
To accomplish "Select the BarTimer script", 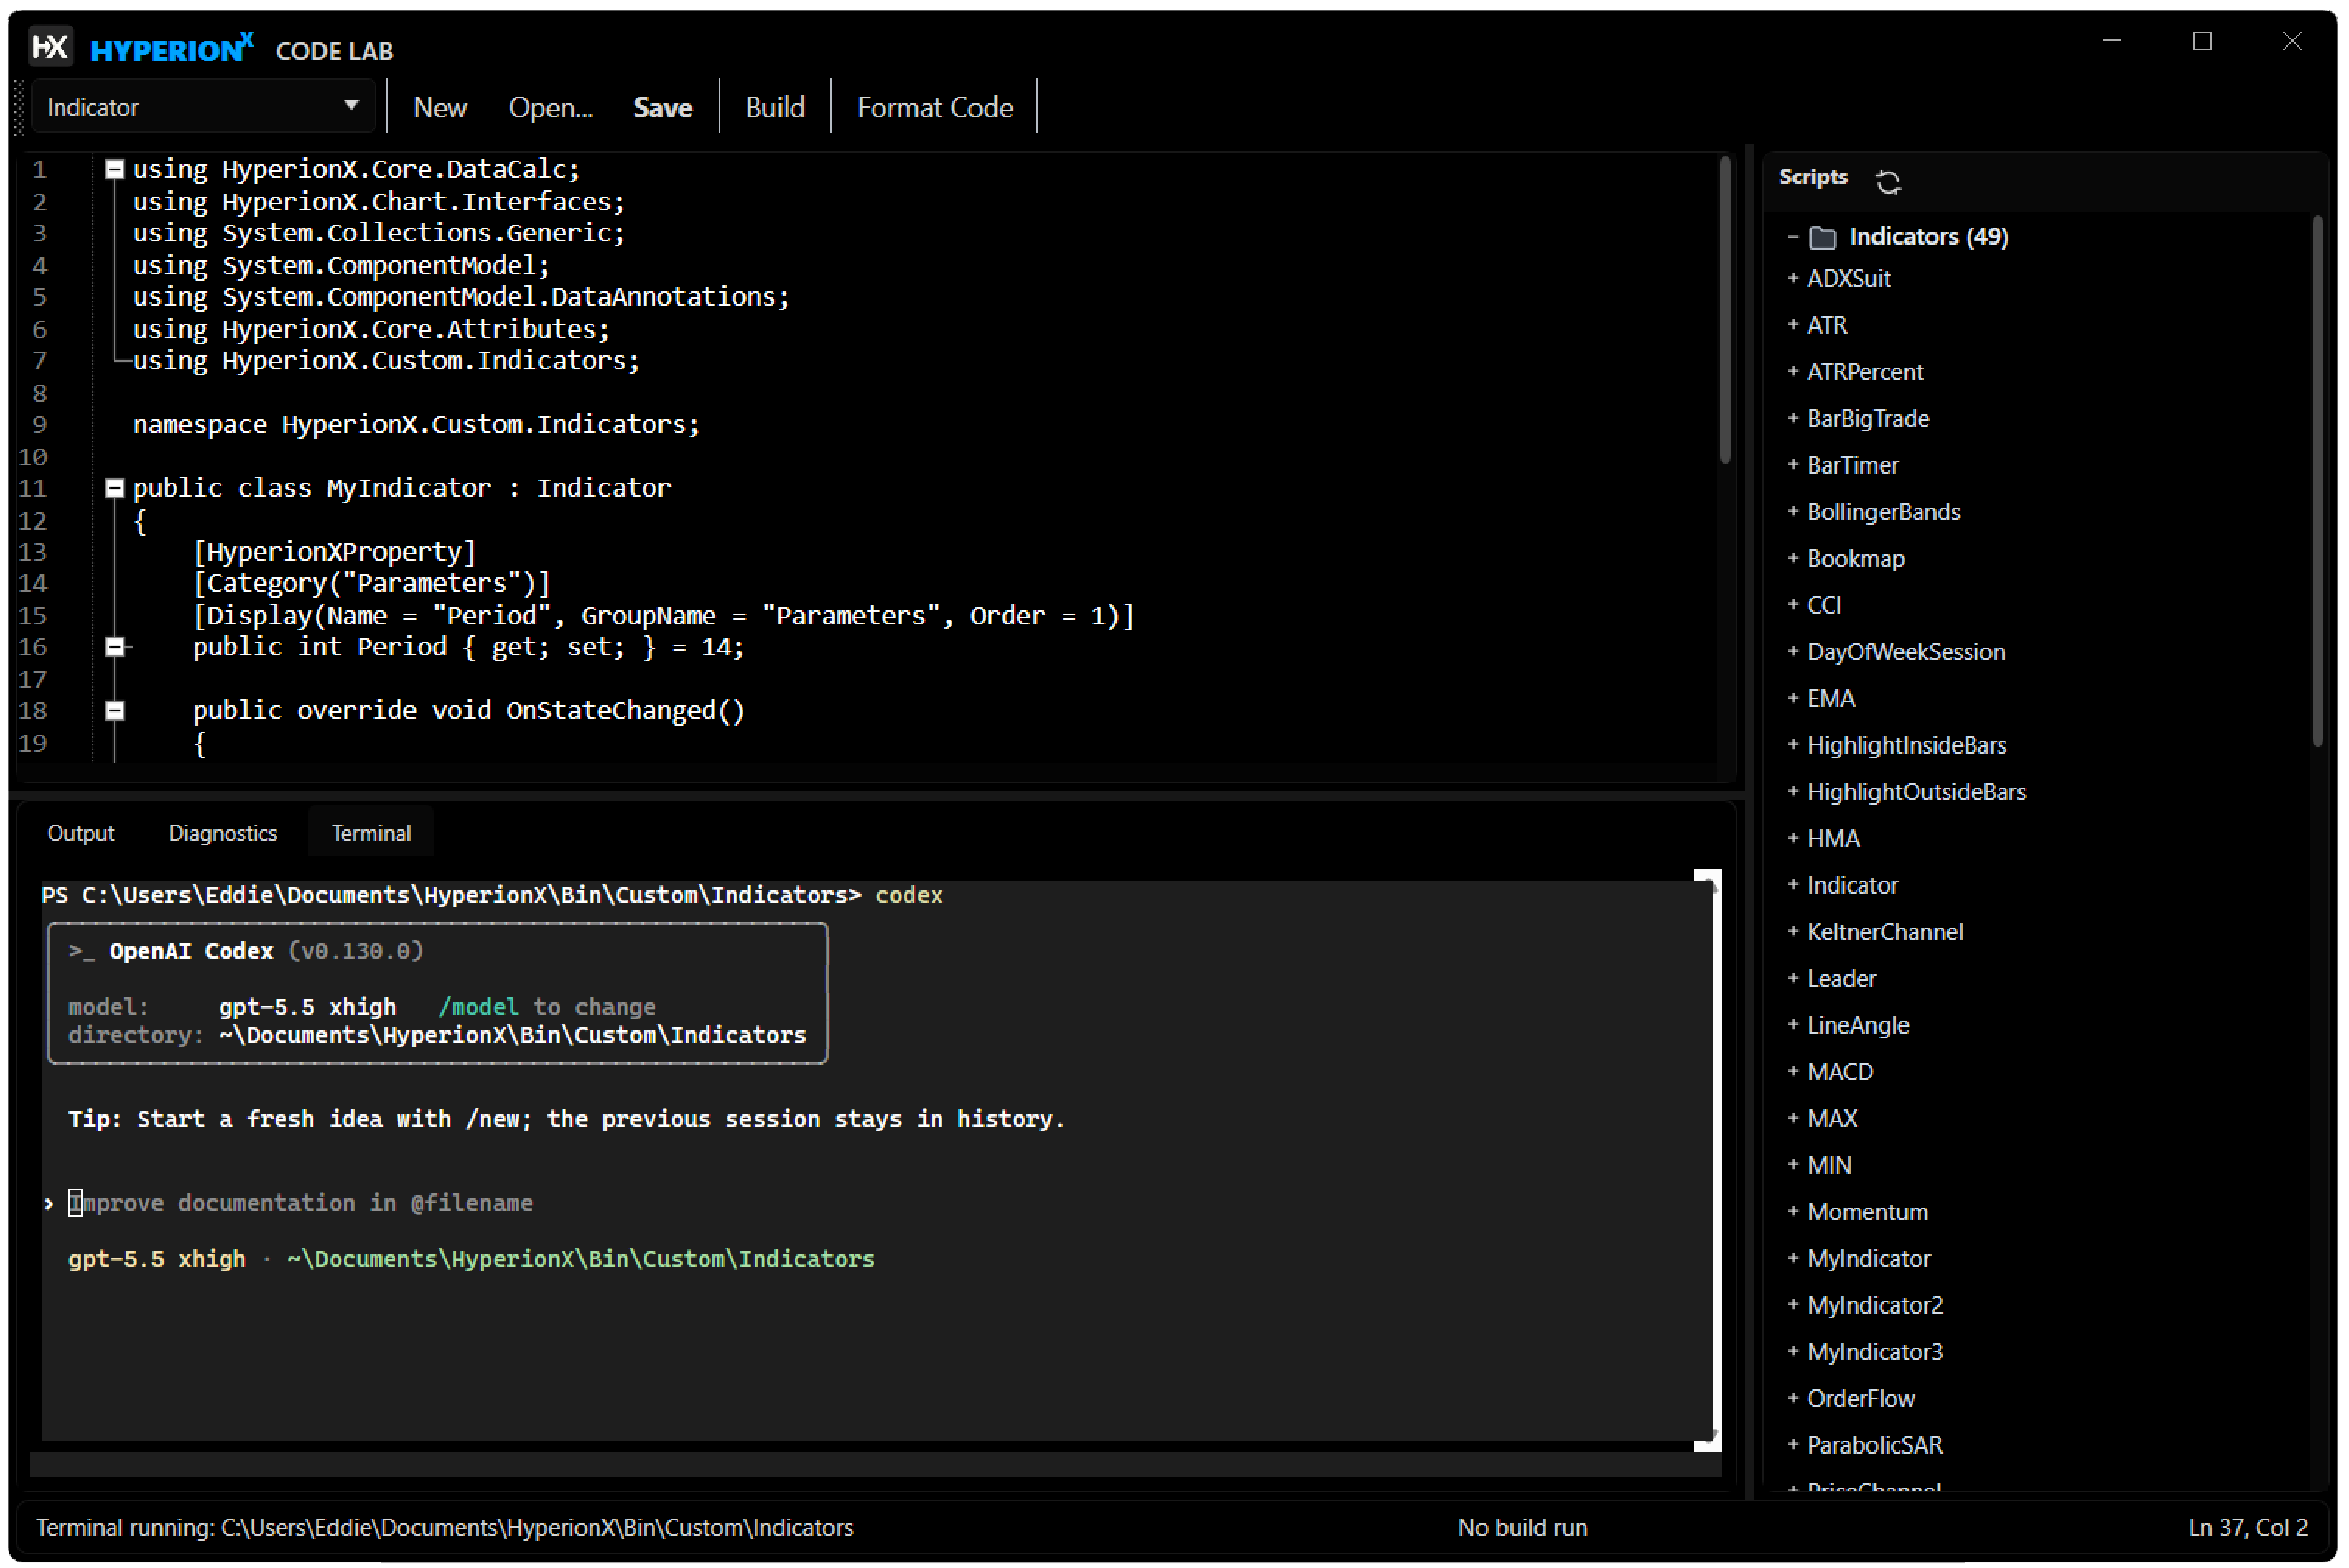I will click(1852, 465).
